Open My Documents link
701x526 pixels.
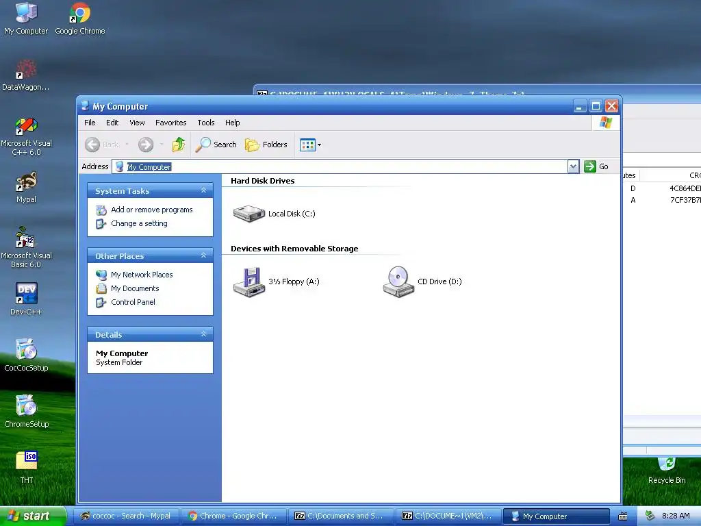pos(135,288)
